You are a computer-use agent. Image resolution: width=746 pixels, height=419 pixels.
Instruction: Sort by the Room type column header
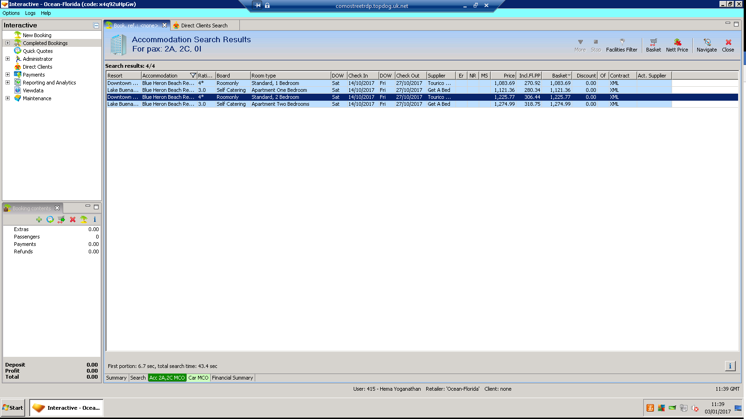click(x=290, y=76)
